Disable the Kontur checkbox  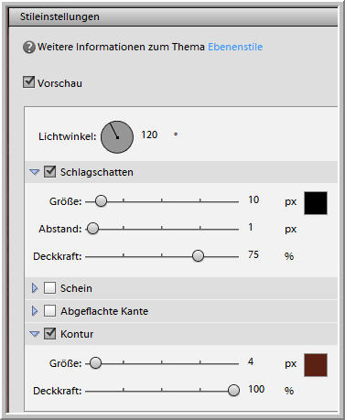pos(49,333)
